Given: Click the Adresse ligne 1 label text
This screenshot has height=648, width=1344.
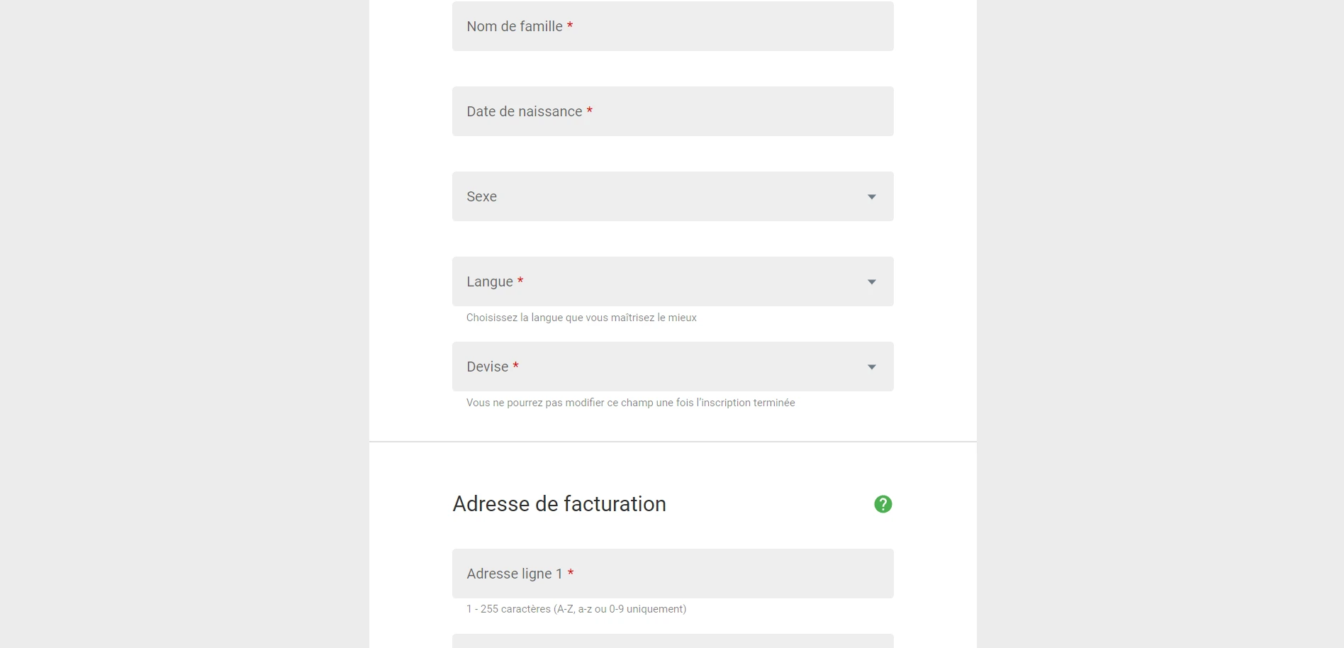Looking at the screenshot, I should (x=515, y=574).
